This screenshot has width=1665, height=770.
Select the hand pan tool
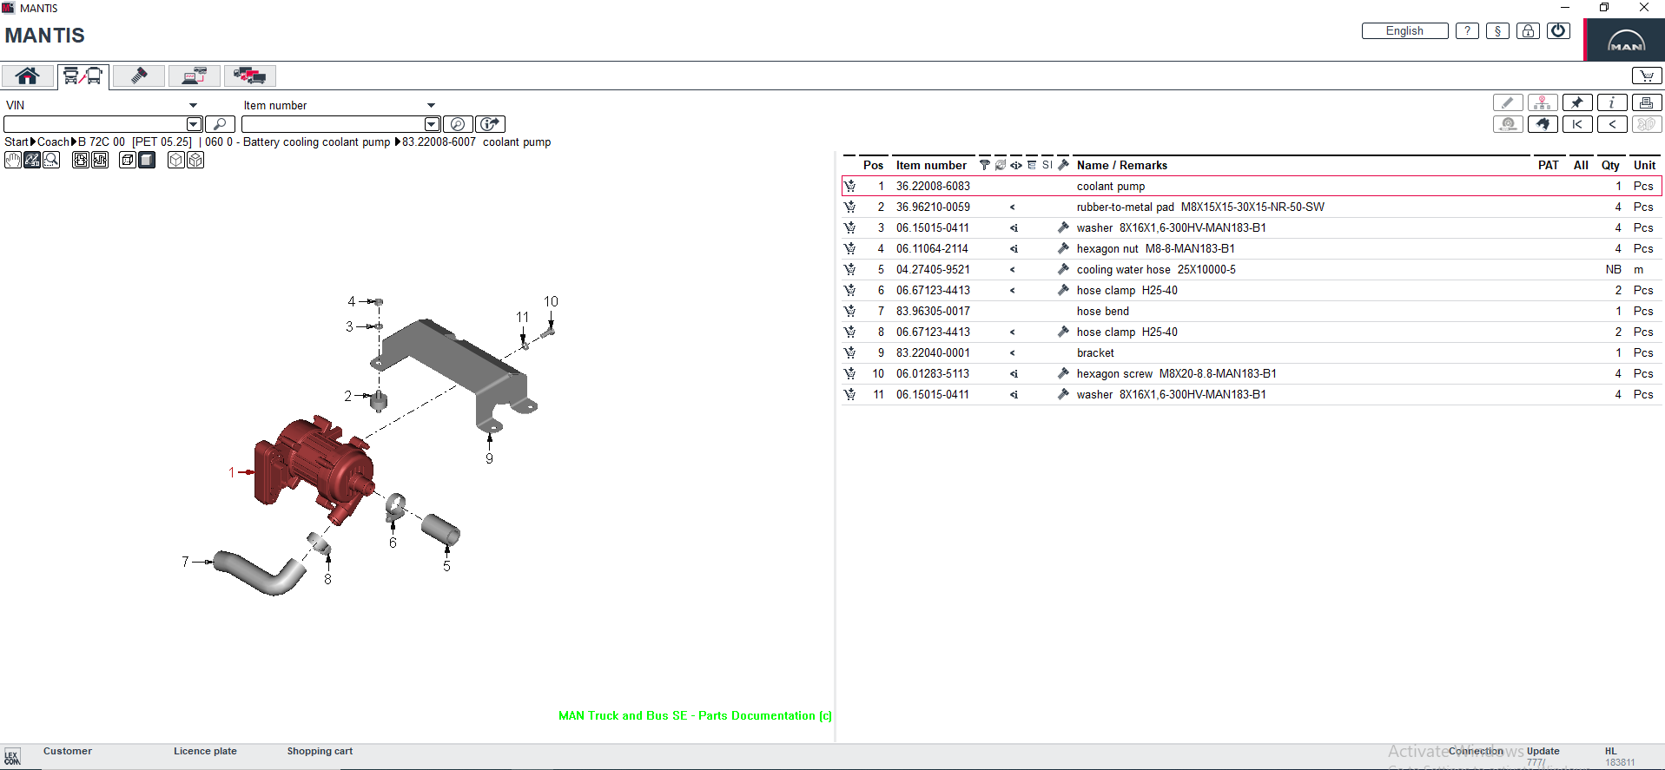click(x=13, y=160)
